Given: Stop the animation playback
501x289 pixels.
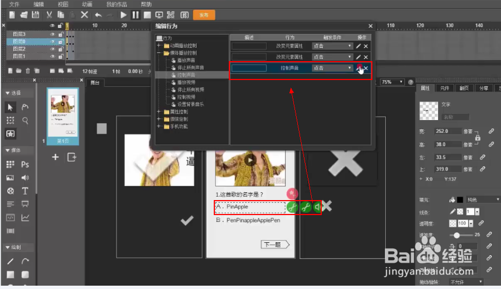Looking at the screenshot, I should point(148,15).
